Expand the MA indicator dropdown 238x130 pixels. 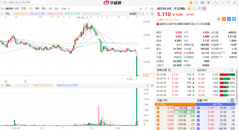2,14
